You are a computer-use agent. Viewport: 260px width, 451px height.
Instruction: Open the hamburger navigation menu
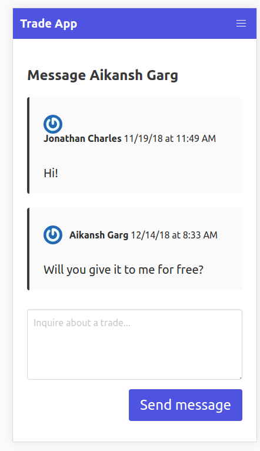(241, 24)
